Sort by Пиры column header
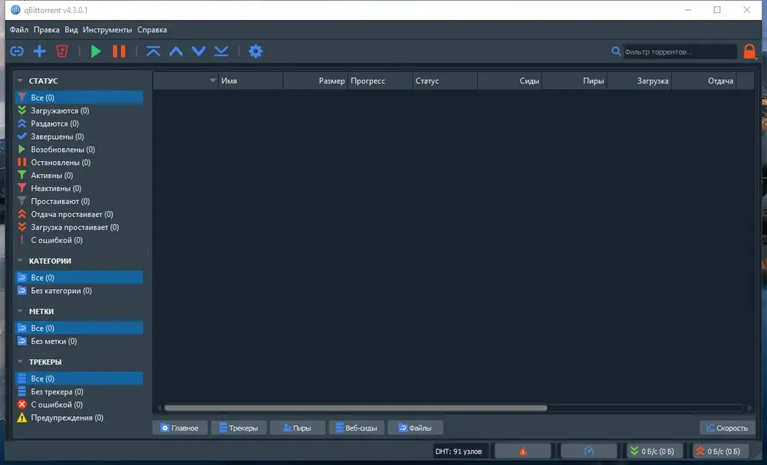This screenshot has height=465, width=767. [x=574, y=81]
